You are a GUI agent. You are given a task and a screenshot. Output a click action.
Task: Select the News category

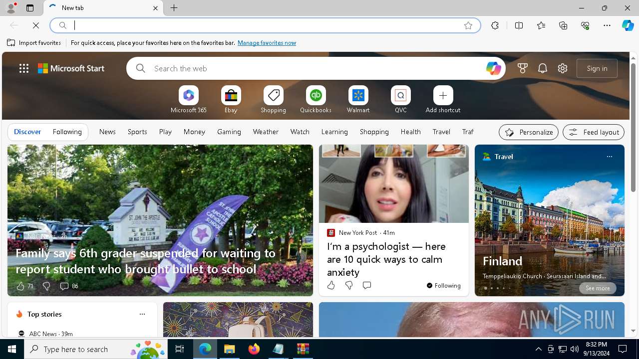107,132
